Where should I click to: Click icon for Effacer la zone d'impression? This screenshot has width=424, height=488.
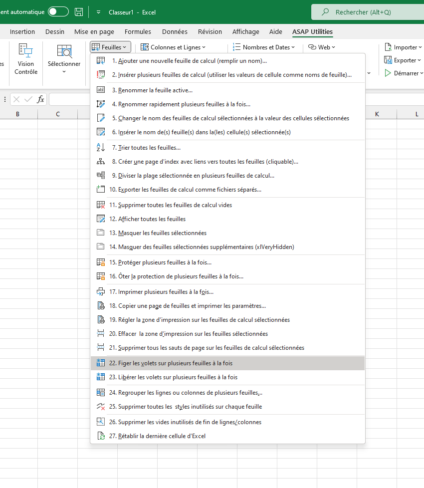pyautogui.click(x=101, y=334)
